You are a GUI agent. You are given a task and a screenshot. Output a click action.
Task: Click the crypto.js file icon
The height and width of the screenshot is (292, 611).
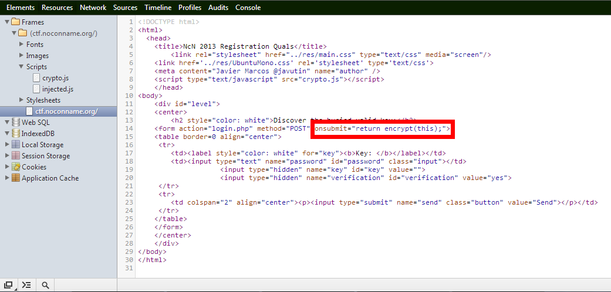click(36, 78)
